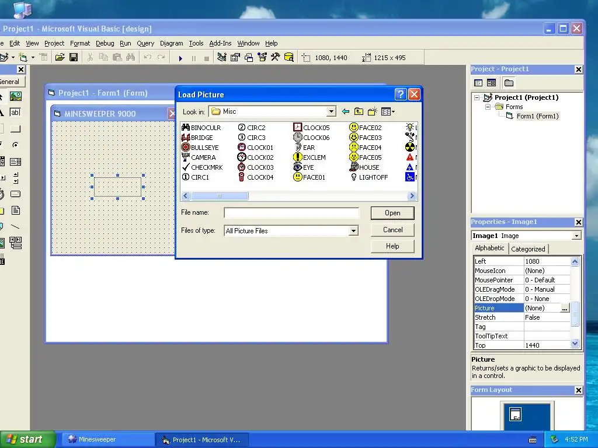Open the Debug menu
This screenshot has width=598, height=448.
click(x=105, y=43)
